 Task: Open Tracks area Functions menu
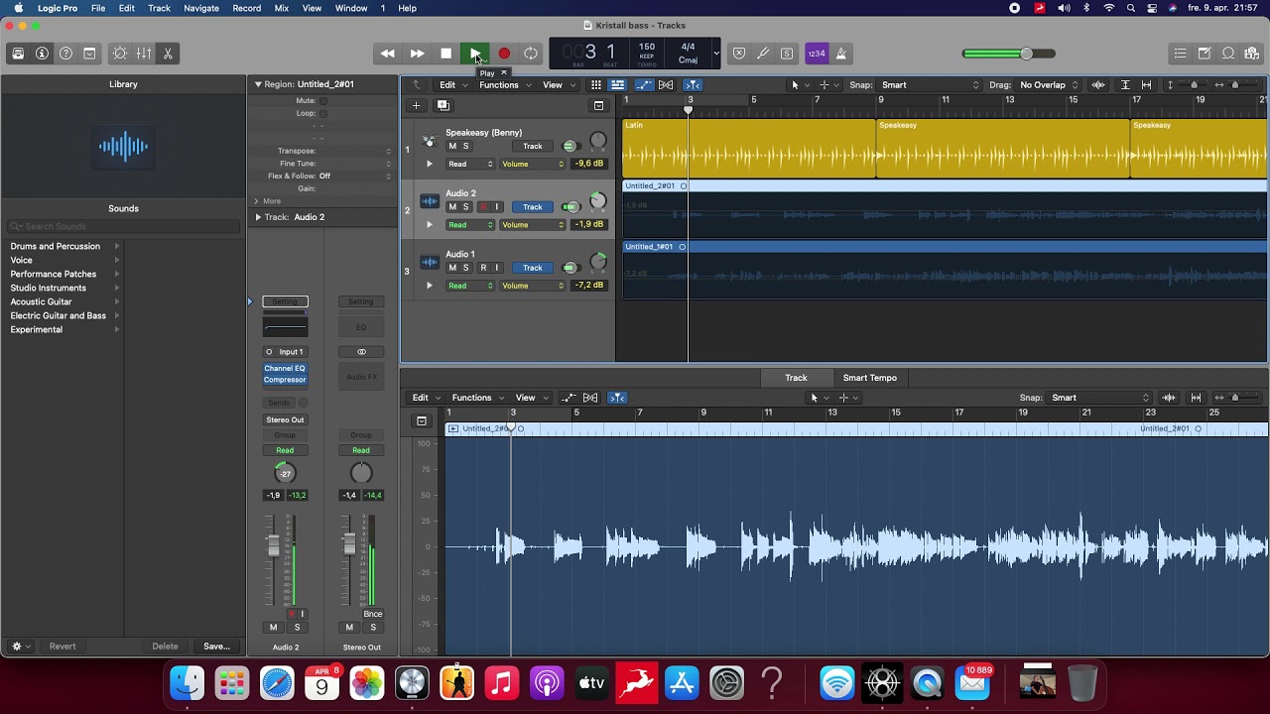click(x=505, y=85)
